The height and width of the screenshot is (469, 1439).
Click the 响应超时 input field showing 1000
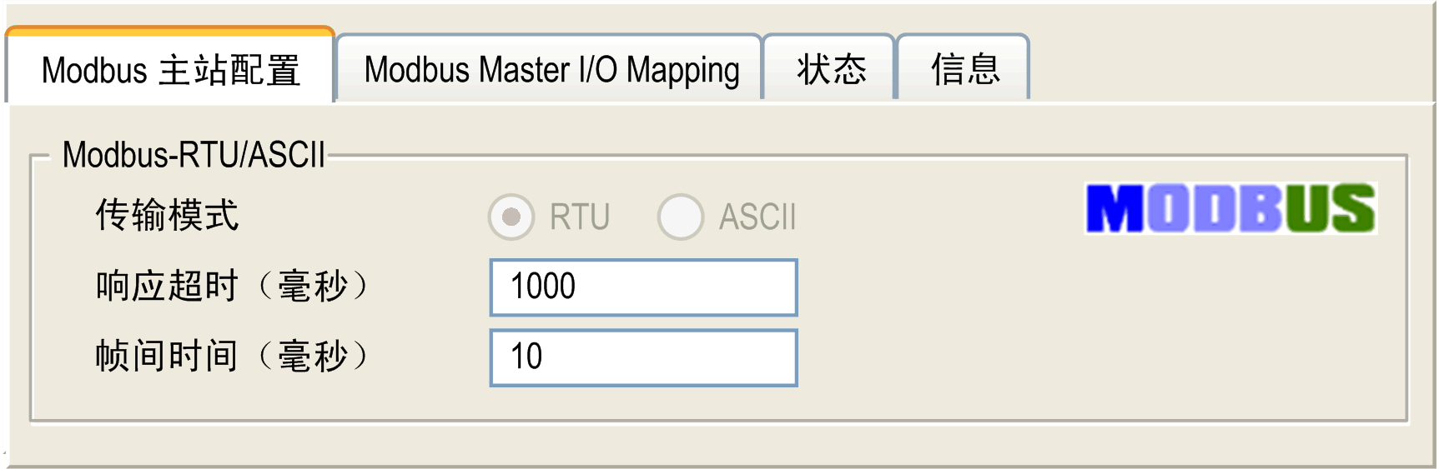tap(644, 287)
